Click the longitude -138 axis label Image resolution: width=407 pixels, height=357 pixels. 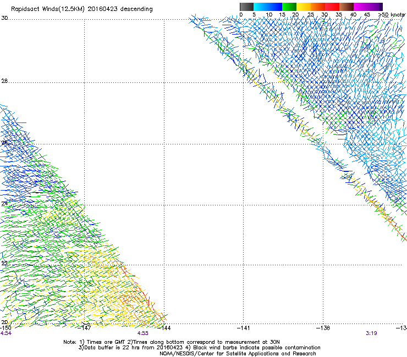click(323, 328)
